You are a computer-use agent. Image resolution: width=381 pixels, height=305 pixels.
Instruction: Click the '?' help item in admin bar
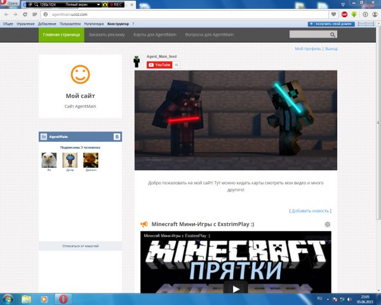pyautogui.click(x=133, y=24)
